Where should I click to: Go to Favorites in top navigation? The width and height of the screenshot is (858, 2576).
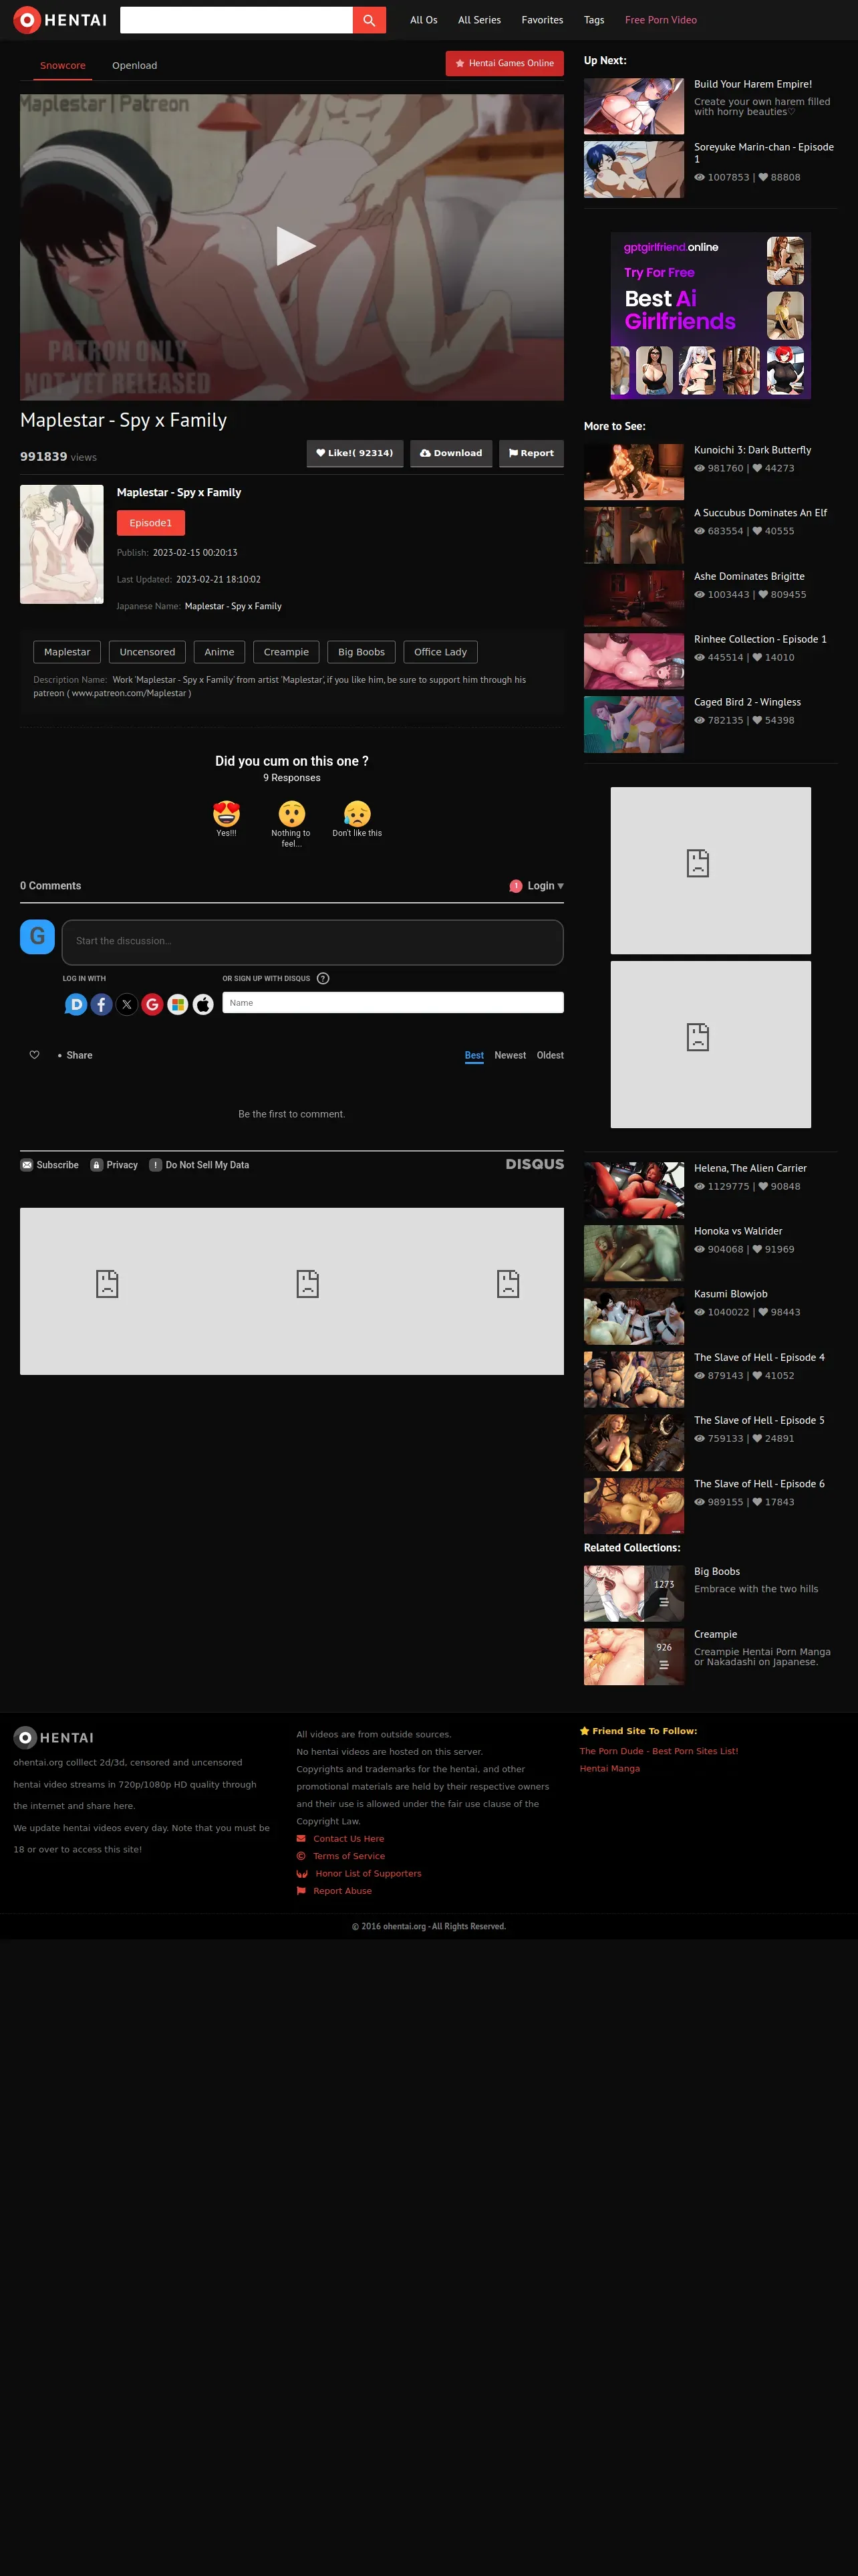pyautogui.click(x=543, y=20)
